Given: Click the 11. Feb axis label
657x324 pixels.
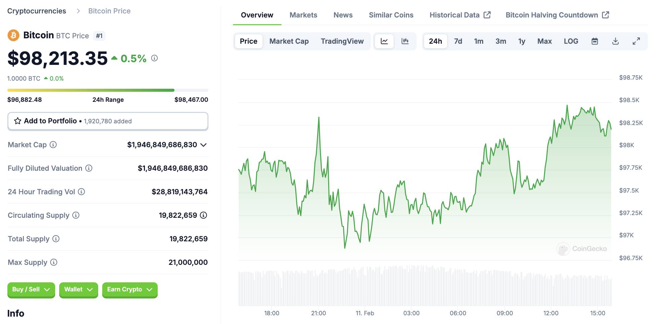Looking at the screenshot, I should 365,313.
